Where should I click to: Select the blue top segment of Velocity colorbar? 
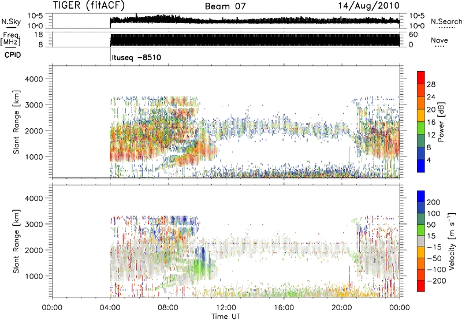pyautogui.click(x=421, y=196)
